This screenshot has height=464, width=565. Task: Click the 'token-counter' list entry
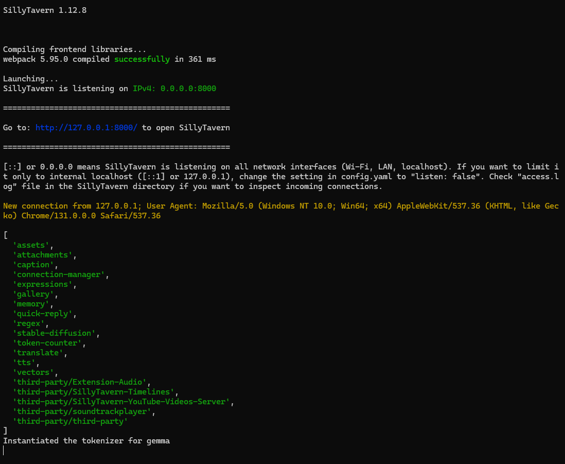(47, 343)
